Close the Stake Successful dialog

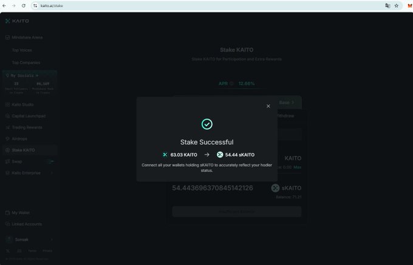coord(268,106)
